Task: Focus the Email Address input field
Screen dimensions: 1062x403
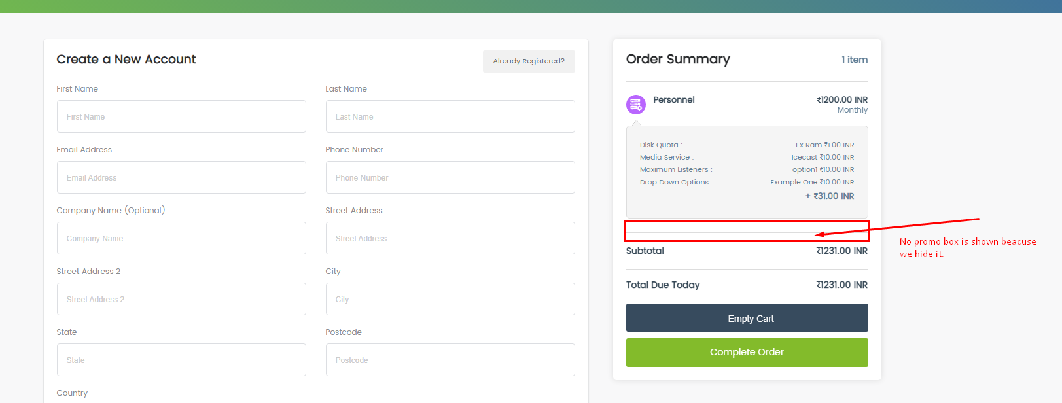Action: (181, 177)
